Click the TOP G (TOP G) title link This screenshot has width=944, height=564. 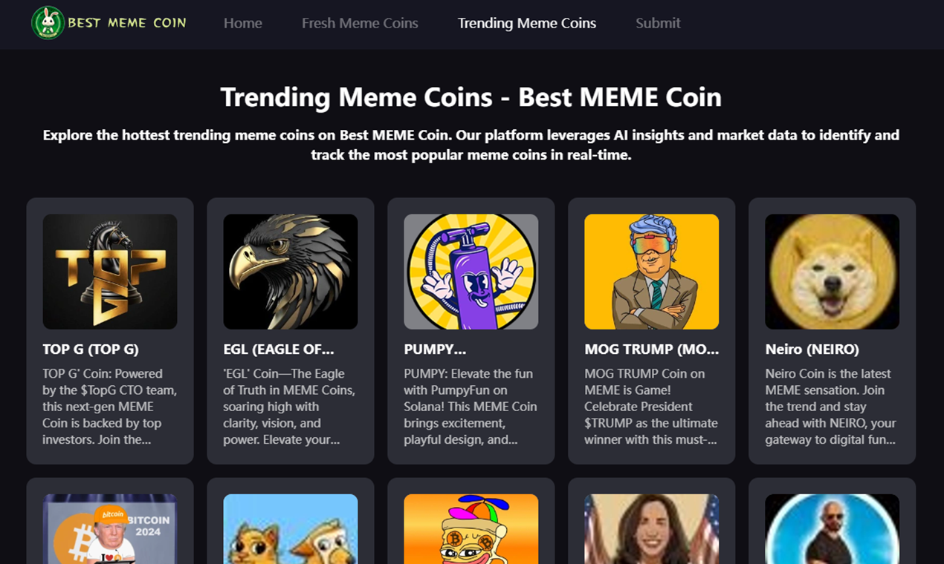91,349
